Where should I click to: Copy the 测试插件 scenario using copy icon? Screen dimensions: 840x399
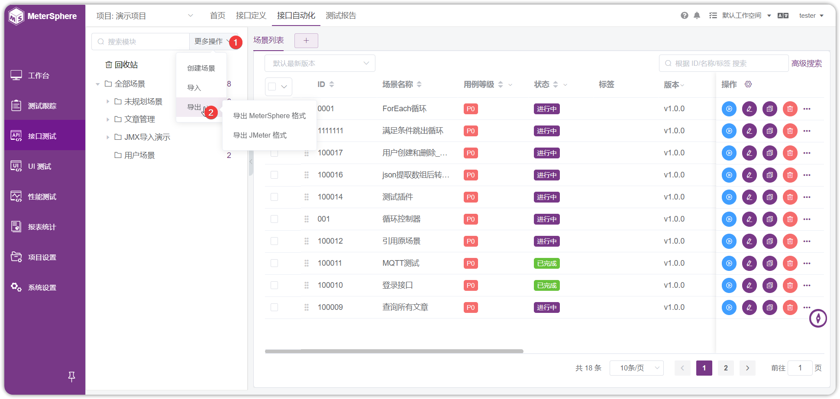point(769,197)
